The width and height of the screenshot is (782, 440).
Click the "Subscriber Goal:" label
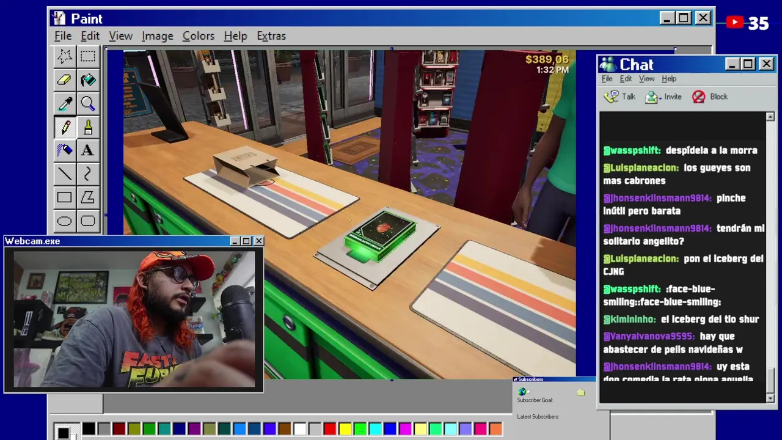[535, 400]
